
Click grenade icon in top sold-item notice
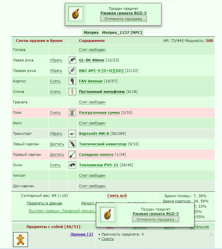pos(76,14)
